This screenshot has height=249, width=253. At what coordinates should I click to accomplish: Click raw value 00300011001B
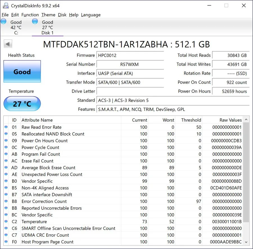(227, 221)
